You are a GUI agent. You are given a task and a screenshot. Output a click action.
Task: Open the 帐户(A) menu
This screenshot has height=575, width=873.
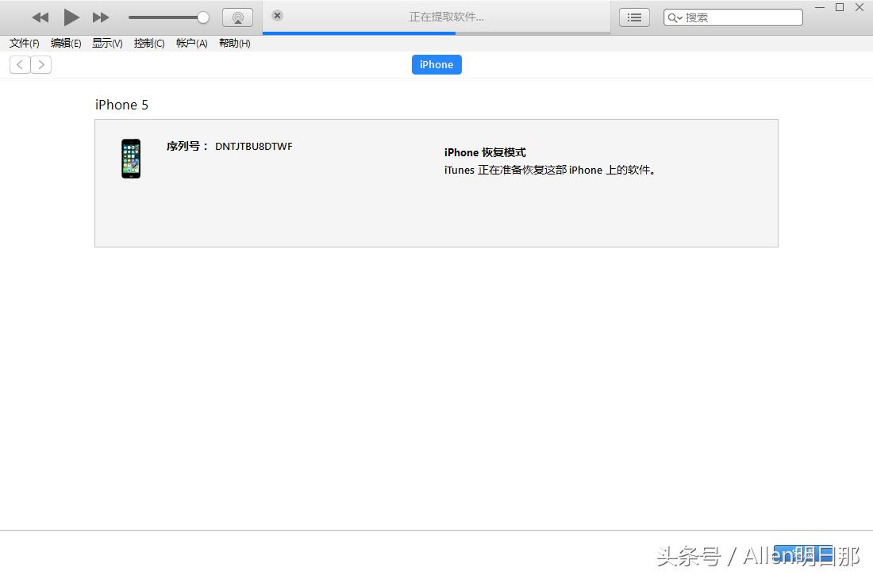[191, 43]
